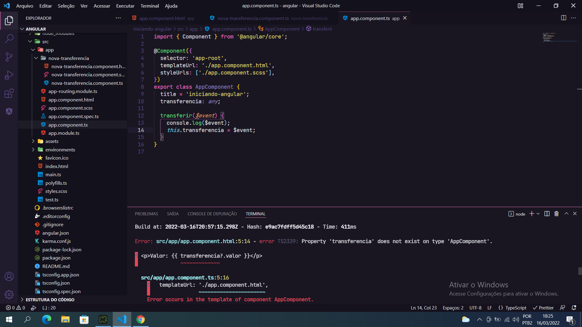Open Microsoft Edge from taskbar

(46, 319)
